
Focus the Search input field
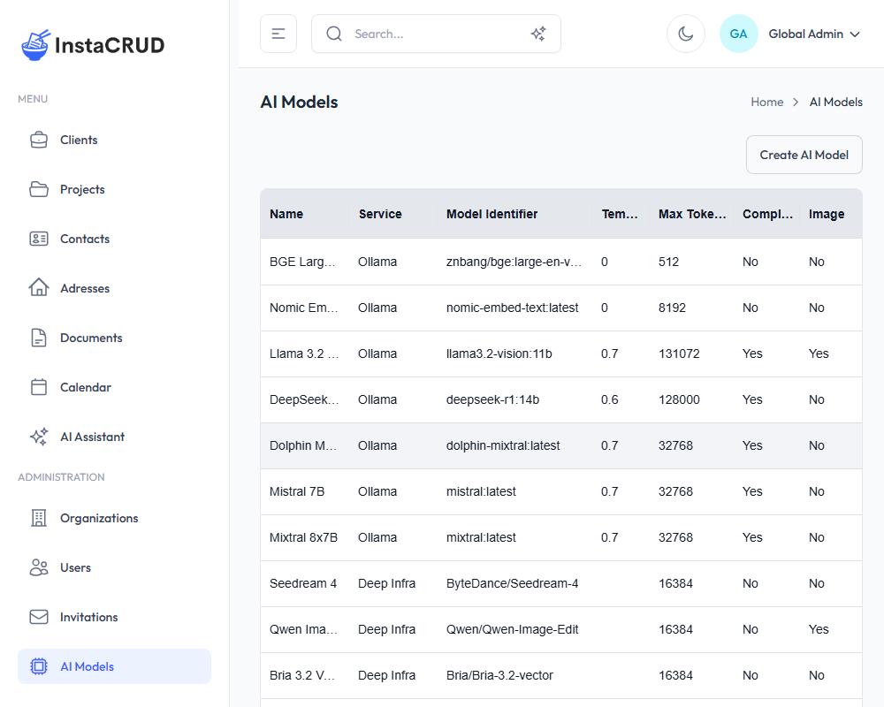pos(433,34)
